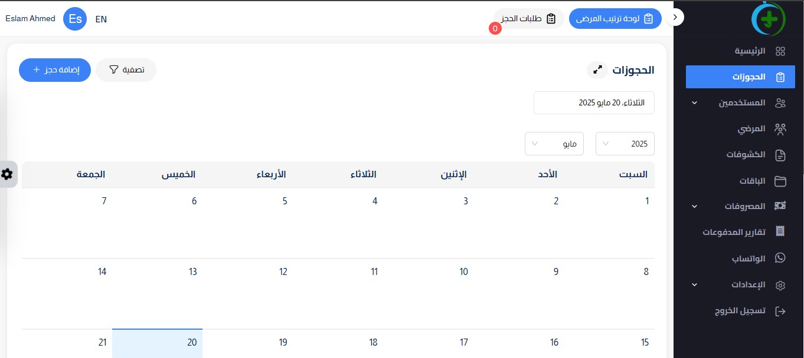Open the 2025 year dropdown
This screenshot has height=358, width=804.
click(625, 144)
